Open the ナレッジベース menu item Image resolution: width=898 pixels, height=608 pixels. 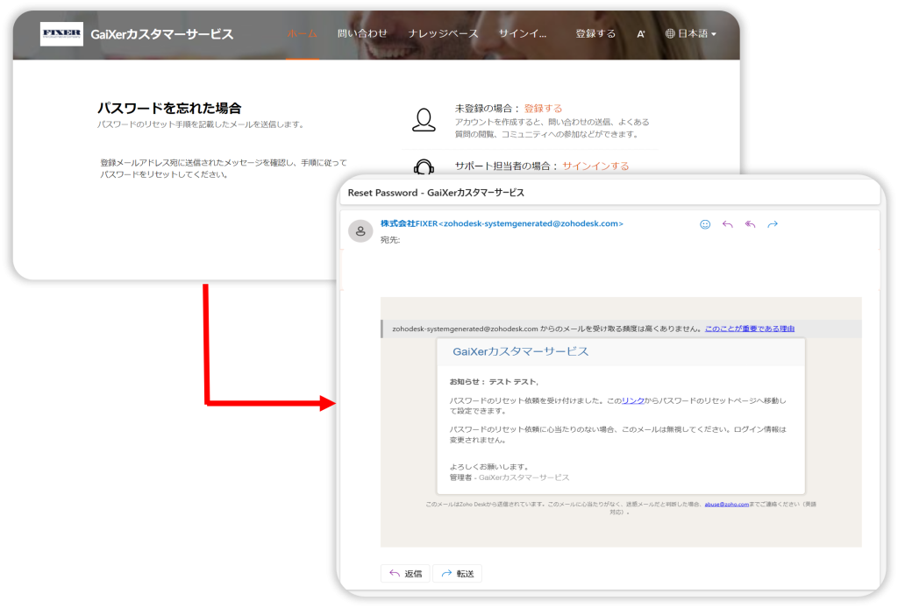point(443,34)
